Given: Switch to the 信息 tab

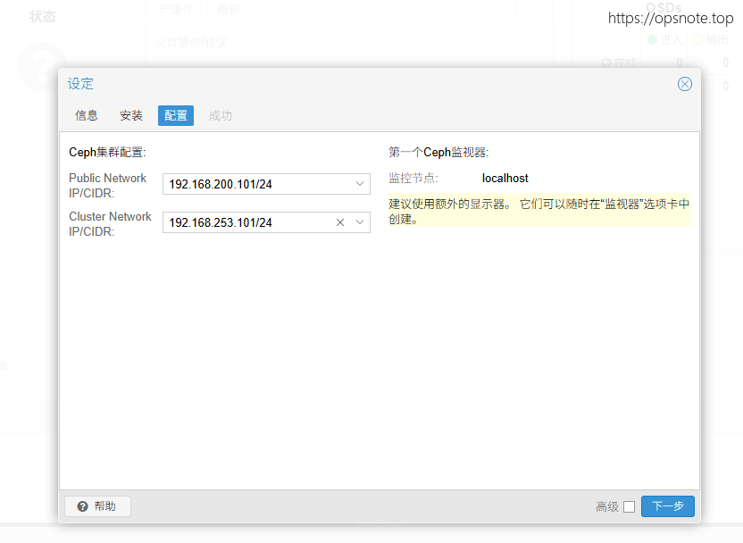Looking at the screenshot, I should [87, 115].
